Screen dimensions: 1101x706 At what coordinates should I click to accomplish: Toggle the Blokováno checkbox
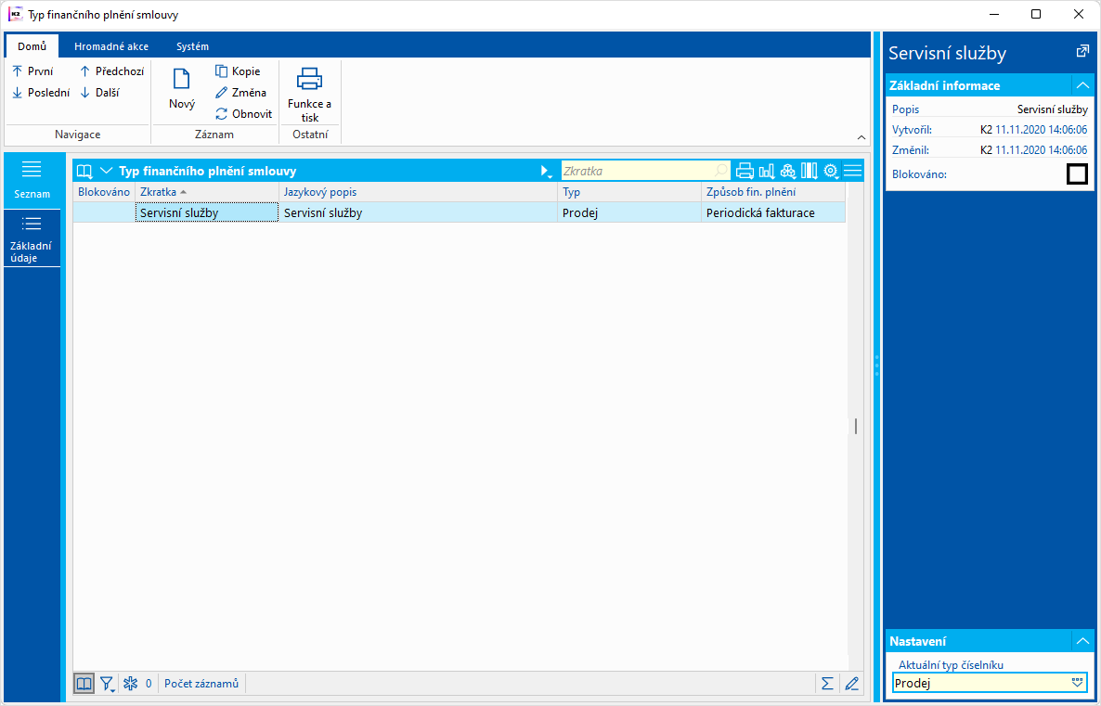click(1077, 174)
